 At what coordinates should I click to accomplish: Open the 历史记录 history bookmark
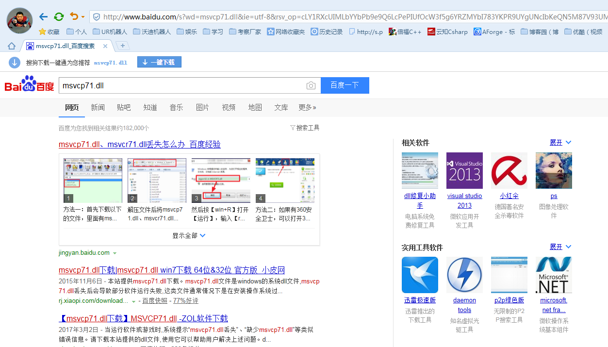click(x=327, y=32)
